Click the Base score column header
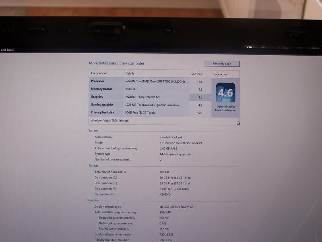 pos(220,74)
